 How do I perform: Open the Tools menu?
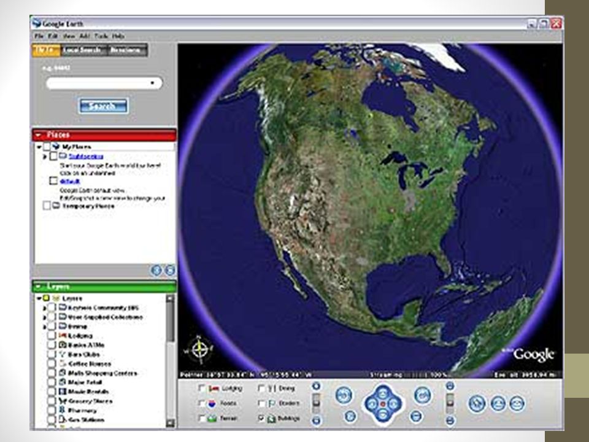pos(101,36)
